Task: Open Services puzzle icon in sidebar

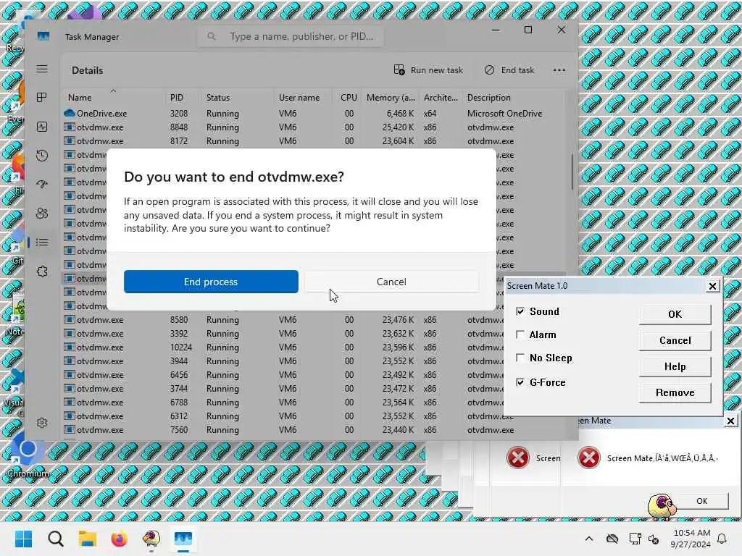Action: pyautogui.click(x=42, y=271)
